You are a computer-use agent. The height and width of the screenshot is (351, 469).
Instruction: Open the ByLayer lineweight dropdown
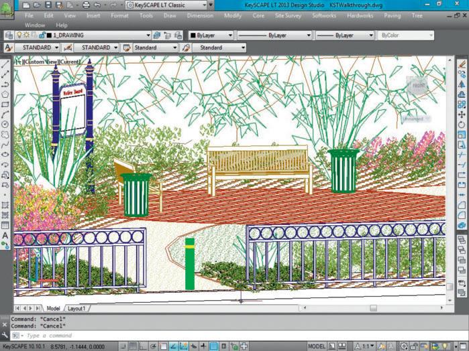pyautogui.click(x=371, y=36)
